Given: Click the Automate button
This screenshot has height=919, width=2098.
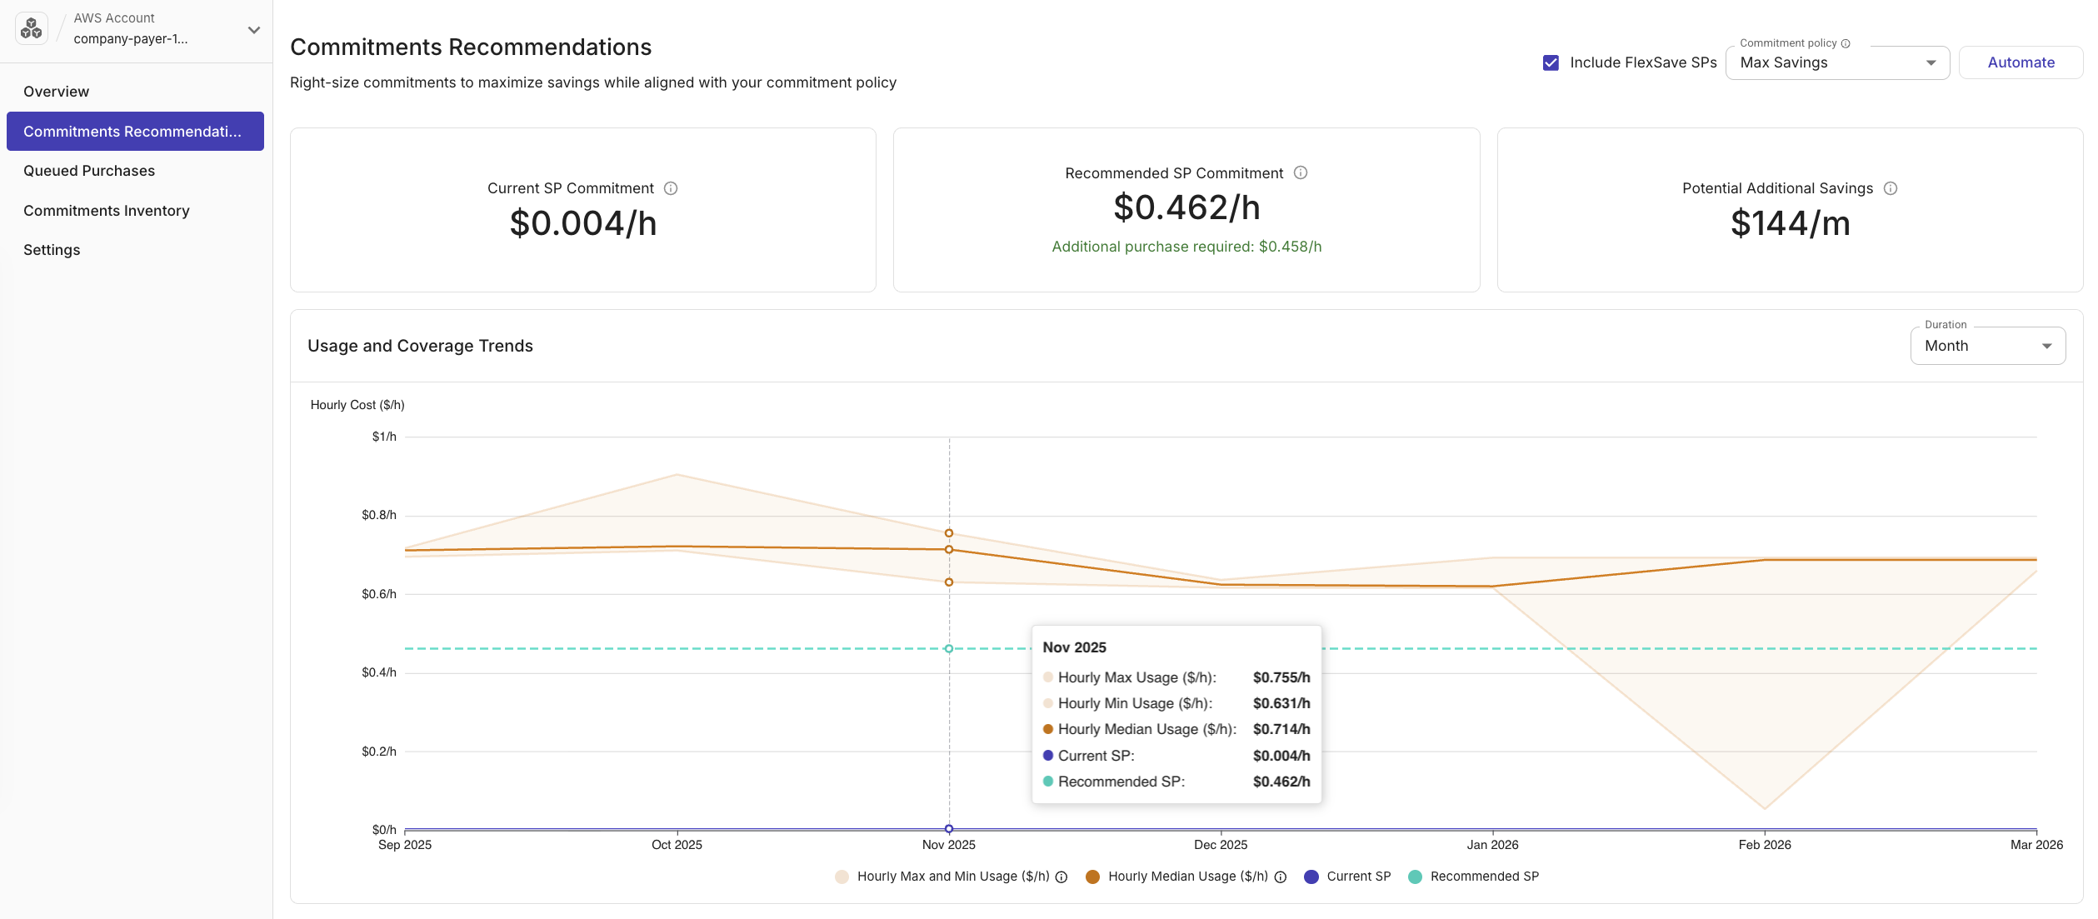Looking at the screenshot, I should pyautogui.click(x=2021, y=62).
